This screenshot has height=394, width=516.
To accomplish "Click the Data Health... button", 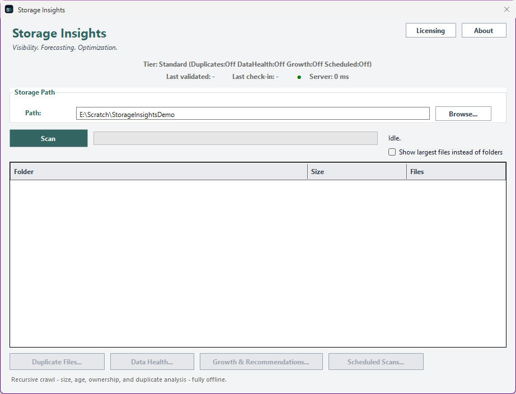I will tap(152, 362).
